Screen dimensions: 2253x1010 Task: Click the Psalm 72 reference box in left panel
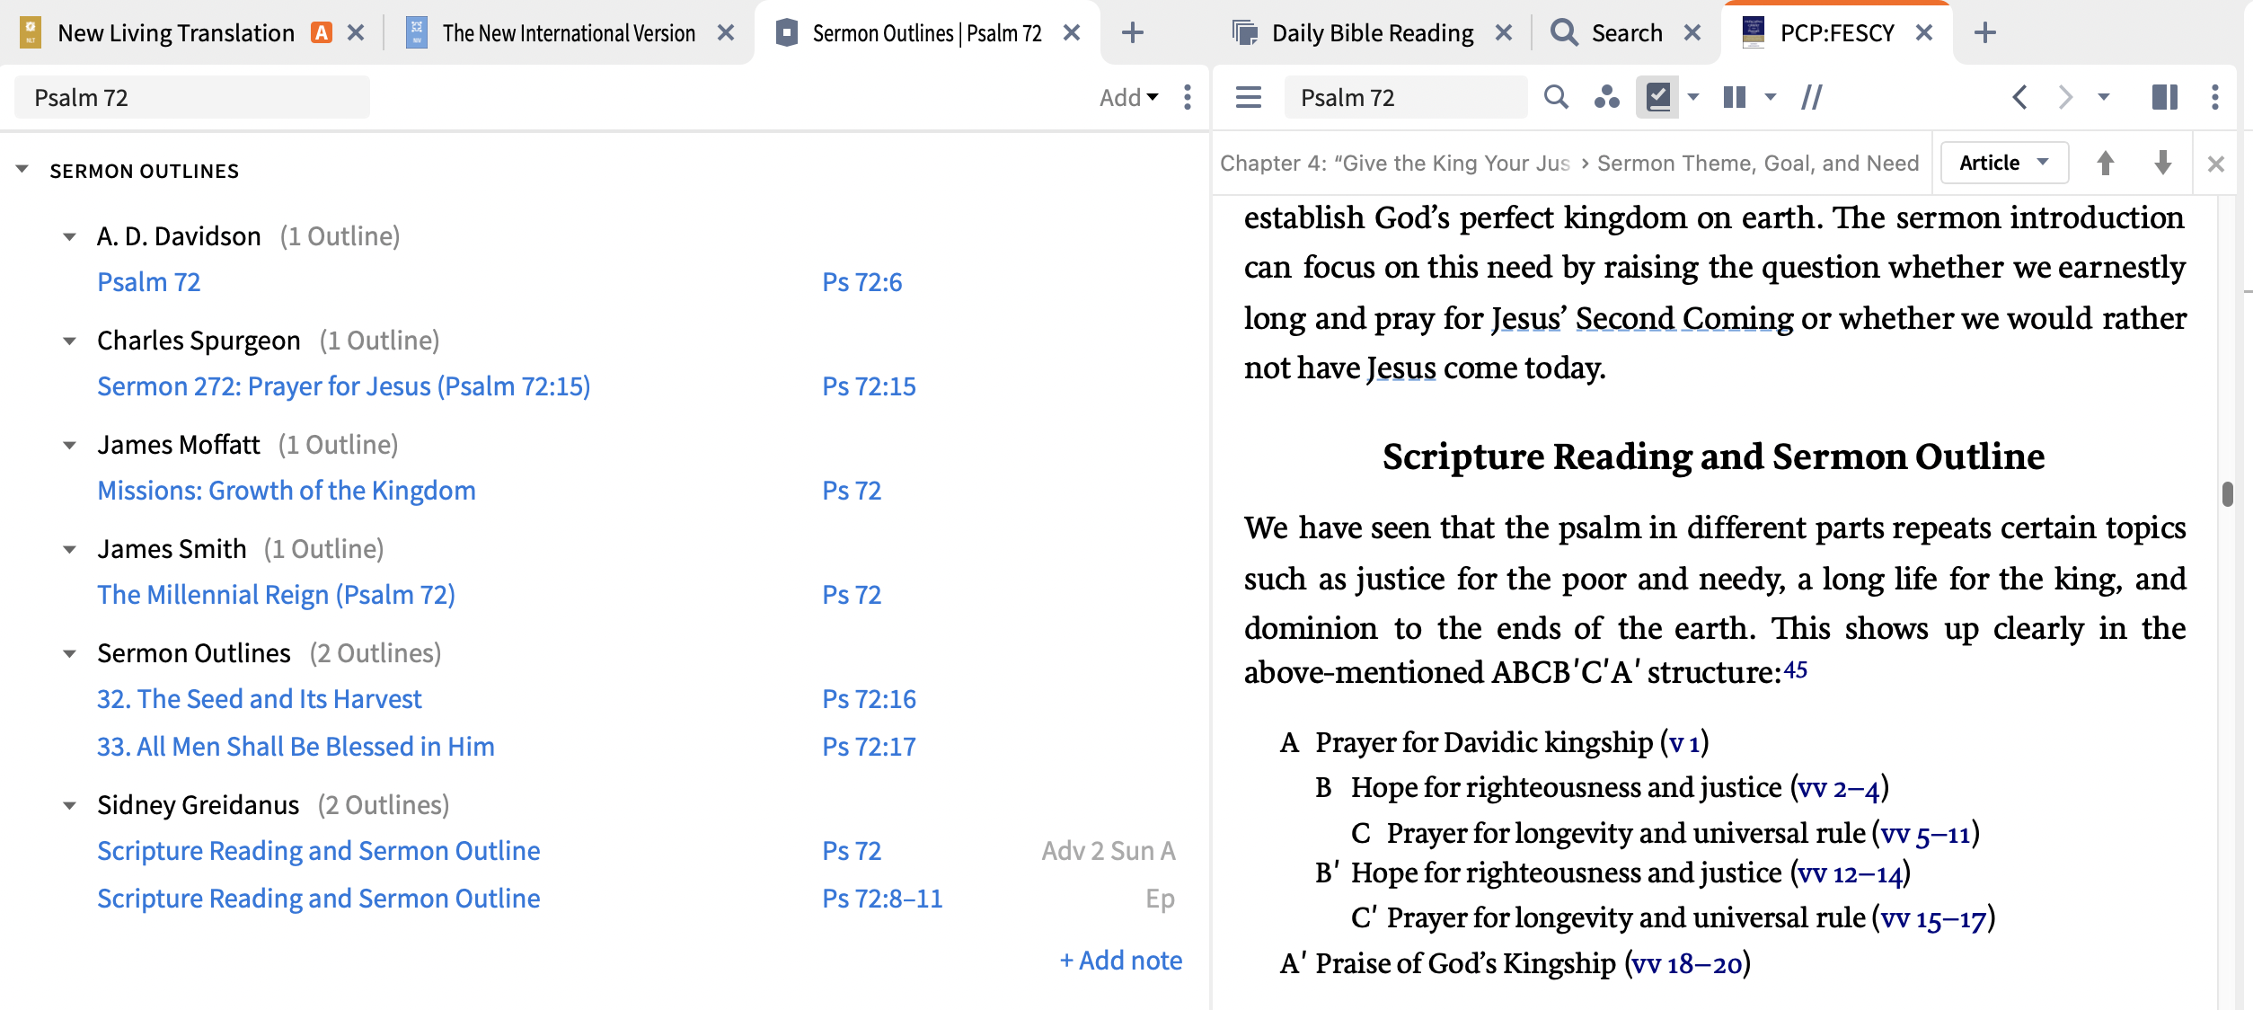[191, 97]
